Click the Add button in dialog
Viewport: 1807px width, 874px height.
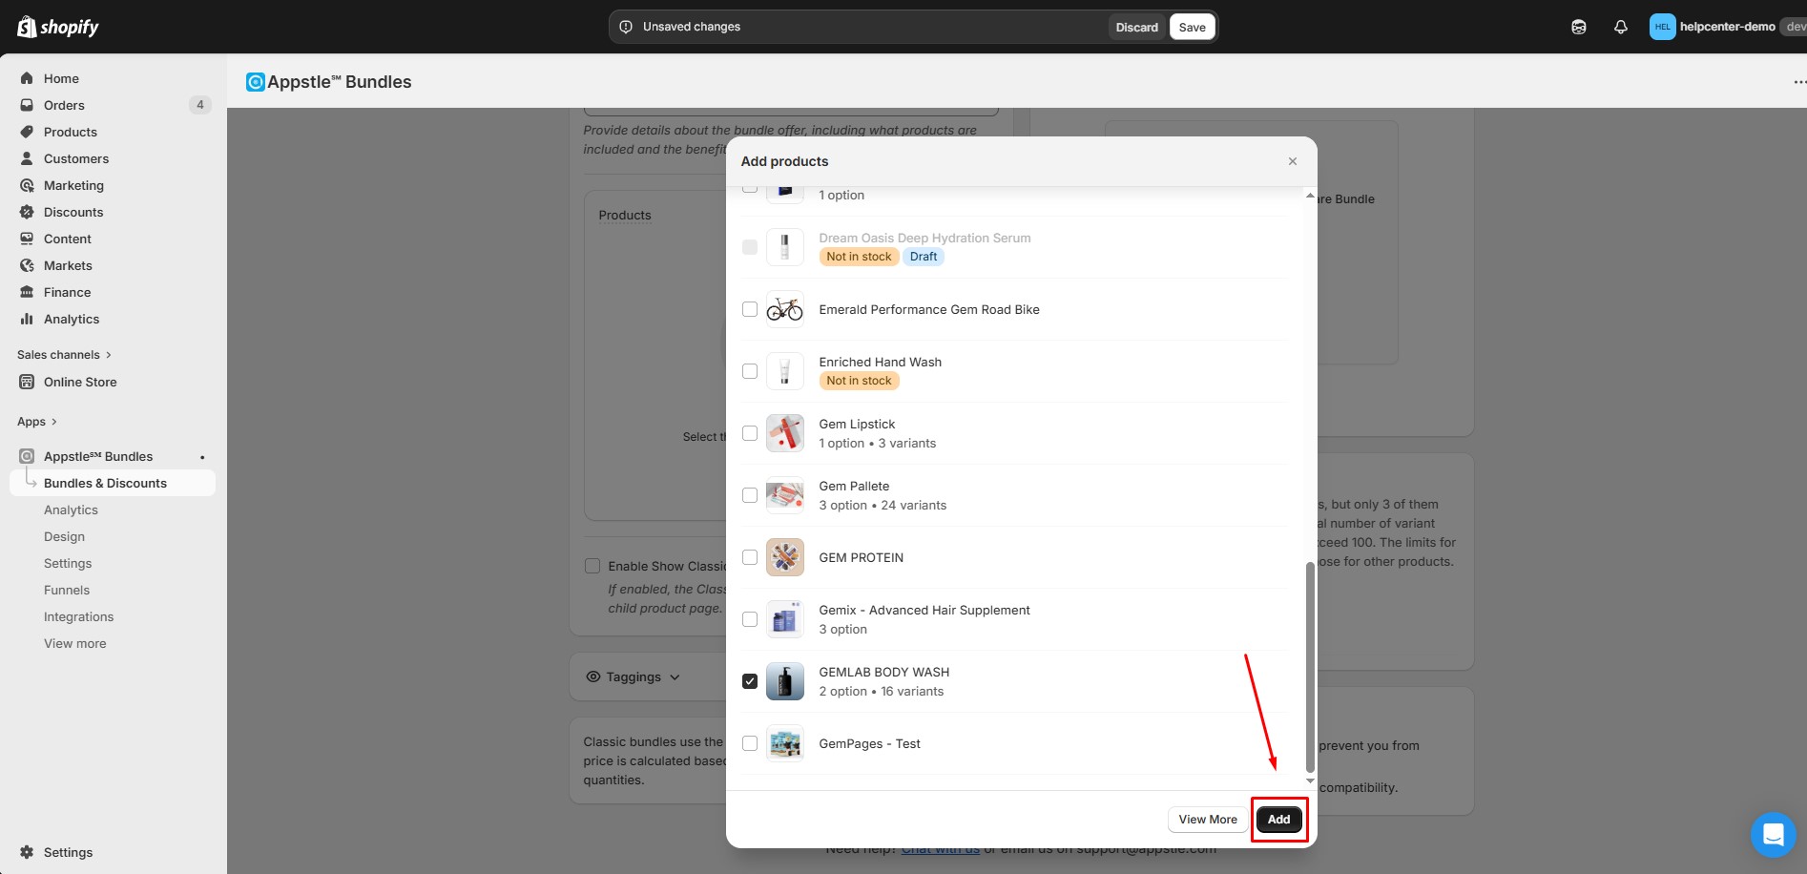click(1278, 819)
